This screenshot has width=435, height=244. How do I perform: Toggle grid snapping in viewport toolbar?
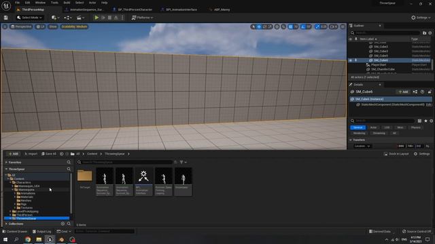click(290, 27)
